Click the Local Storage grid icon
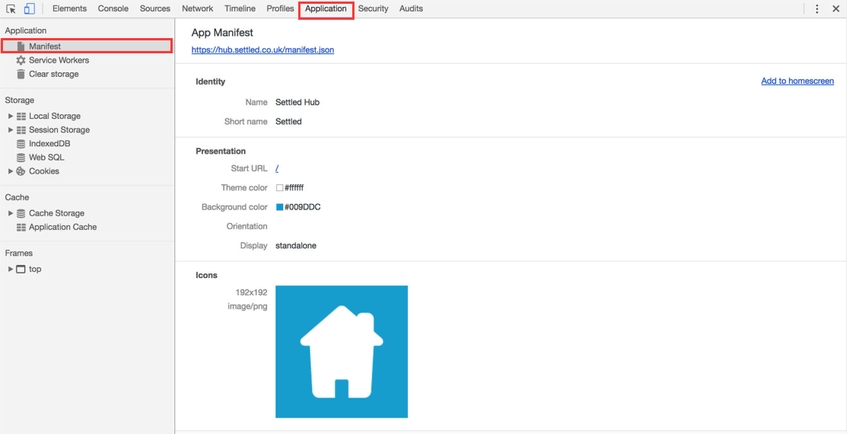The height and width of the screenshot is (434, 849). pos(21,116)
